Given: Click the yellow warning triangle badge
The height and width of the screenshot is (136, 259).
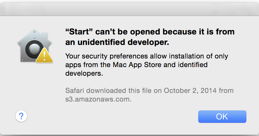Looking at the screenshot, I should click(44, 56).
